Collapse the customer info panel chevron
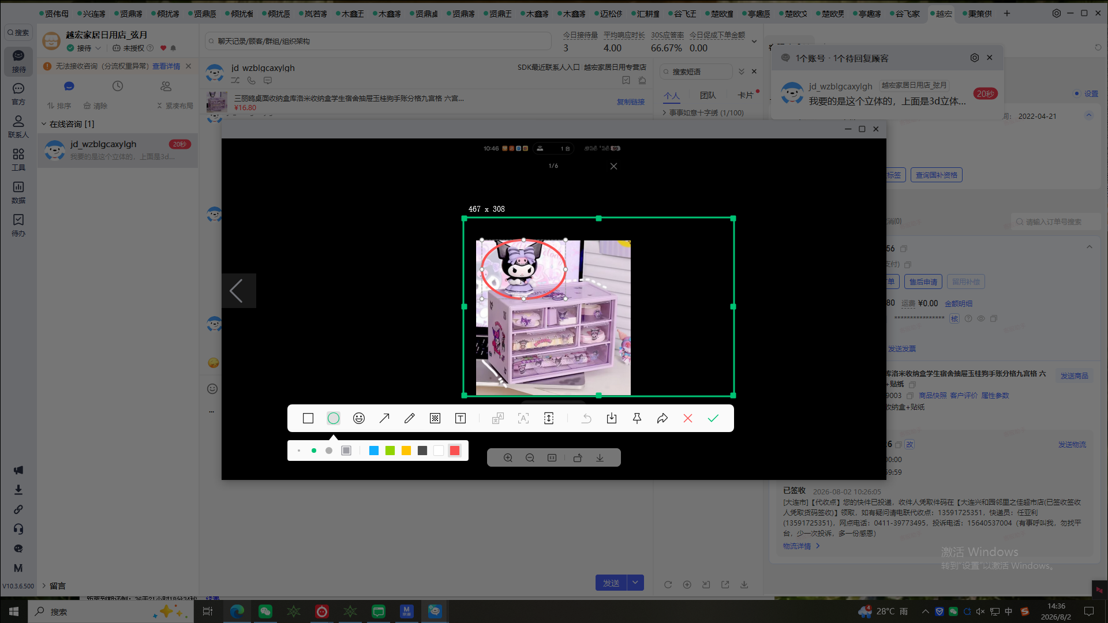The height and width of the screenshot is (623, 1108). pyautogui.click(x=1089, y=115)
